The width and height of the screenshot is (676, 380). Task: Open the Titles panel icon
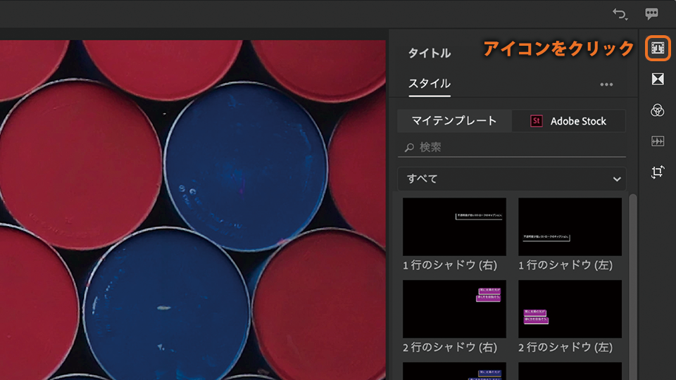coord(658,49)
